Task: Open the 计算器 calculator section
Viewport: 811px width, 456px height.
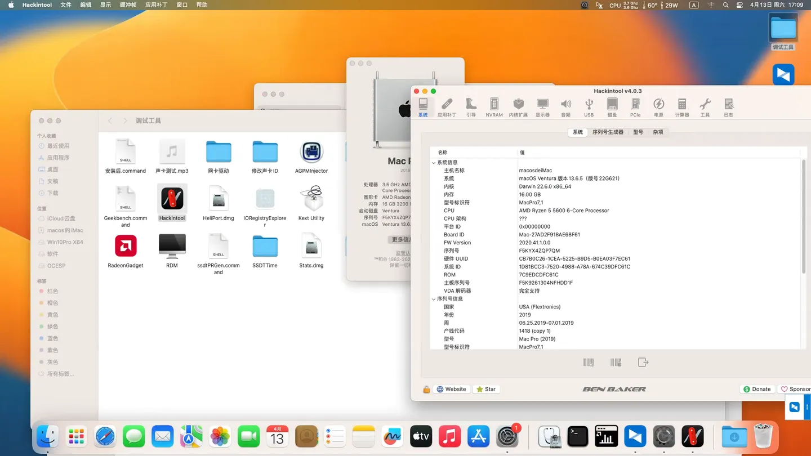Action: (x=682, y=106)
